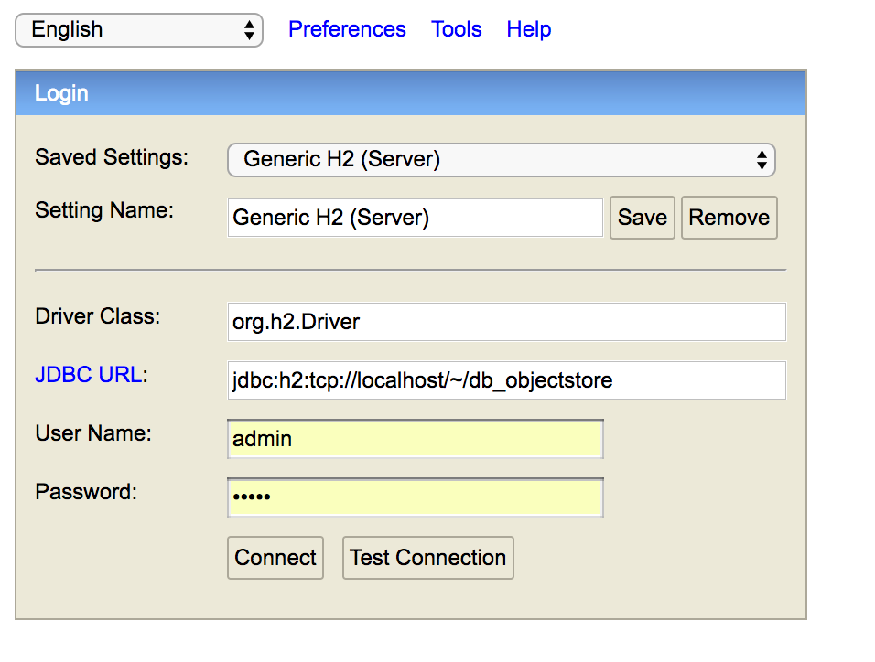This screenshot has height=662, width=875.
Task: Click the blue JDBC URL link
Action: [x=88, y=375]
